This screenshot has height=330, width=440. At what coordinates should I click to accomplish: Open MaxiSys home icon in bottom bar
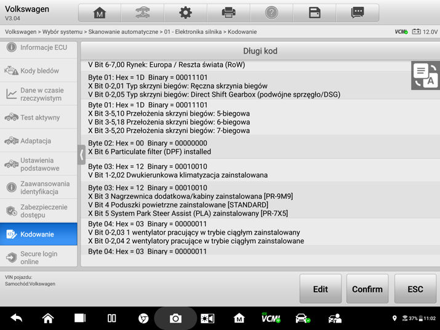click(239, 318)
